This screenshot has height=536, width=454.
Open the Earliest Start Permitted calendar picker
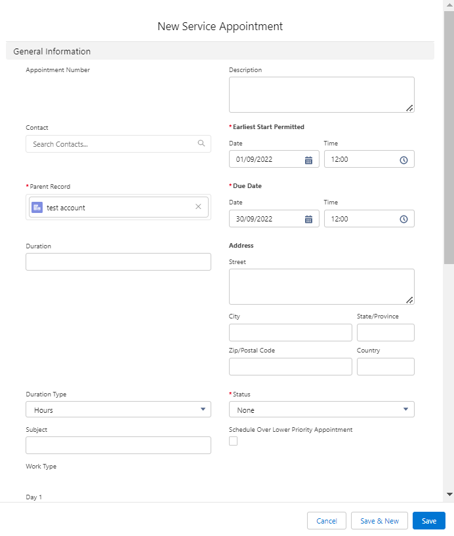[x=308, y=160]
